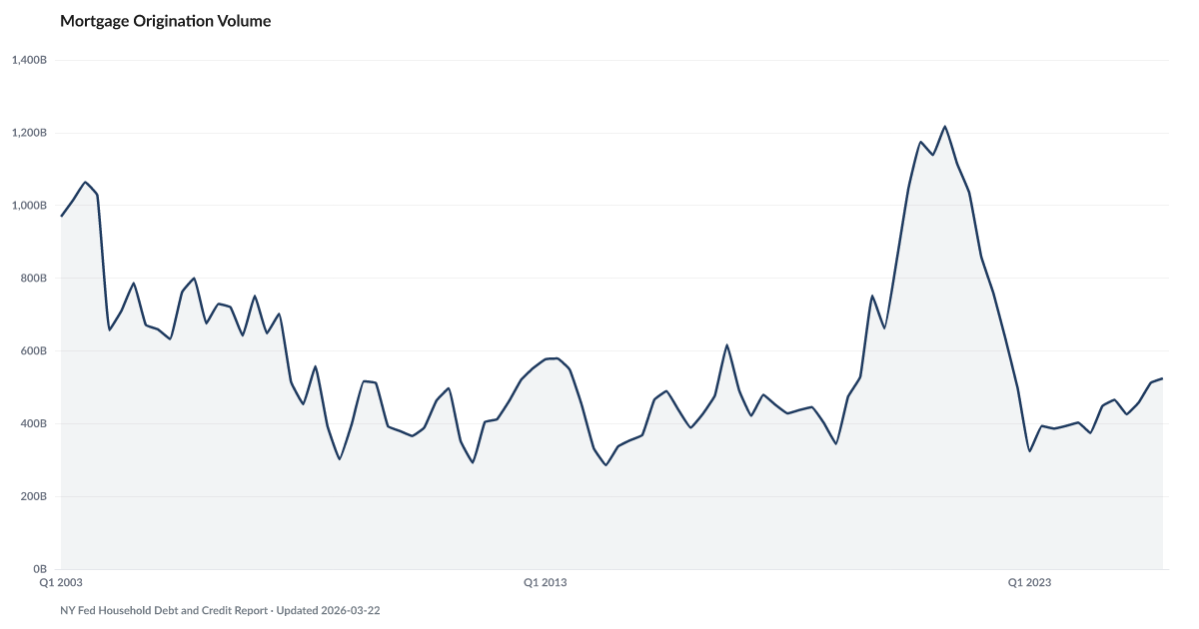The width and height of the screenshot is (1199, 629).
Task: Select the 600B y-axis label
Action: tap(34, 351)
